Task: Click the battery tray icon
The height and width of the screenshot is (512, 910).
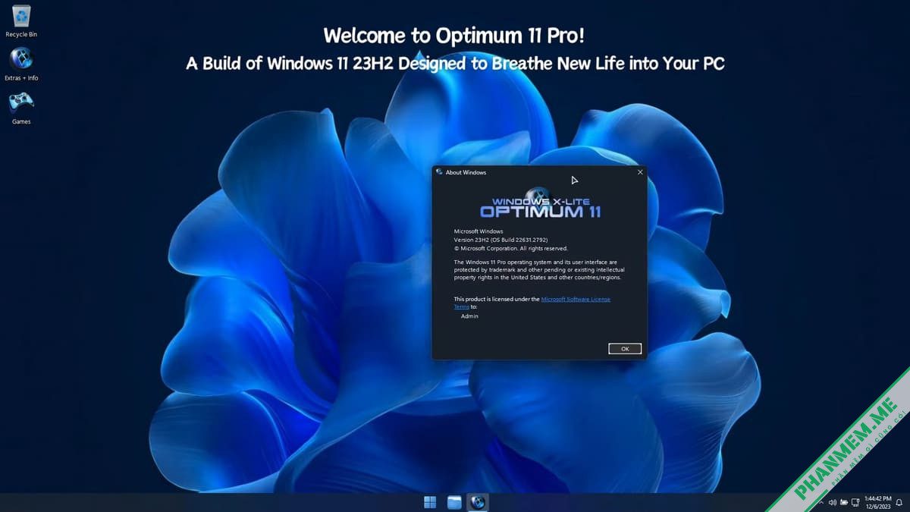Action: (844, 502)
